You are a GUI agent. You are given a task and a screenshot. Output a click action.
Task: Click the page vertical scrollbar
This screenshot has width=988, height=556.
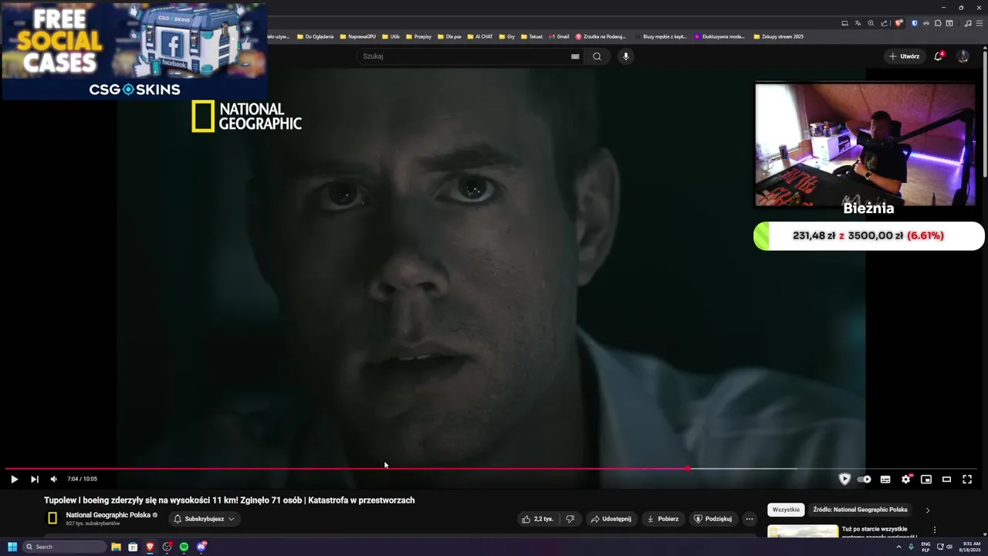pyautogui.click(x=984, y=116)
